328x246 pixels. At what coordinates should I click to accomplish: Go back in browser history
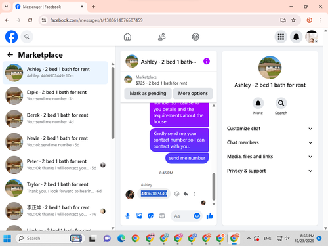point(7,20)
